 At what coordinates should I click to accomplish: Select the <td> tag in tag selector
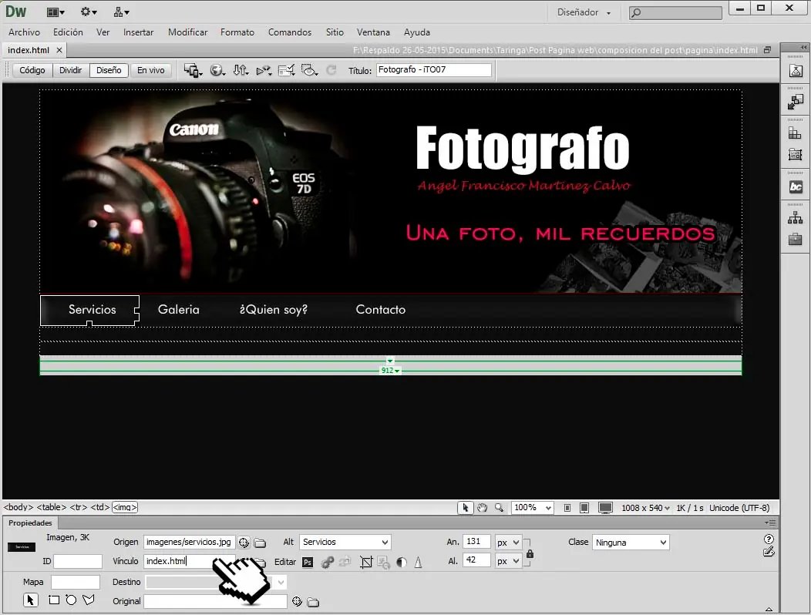point(100,507)
